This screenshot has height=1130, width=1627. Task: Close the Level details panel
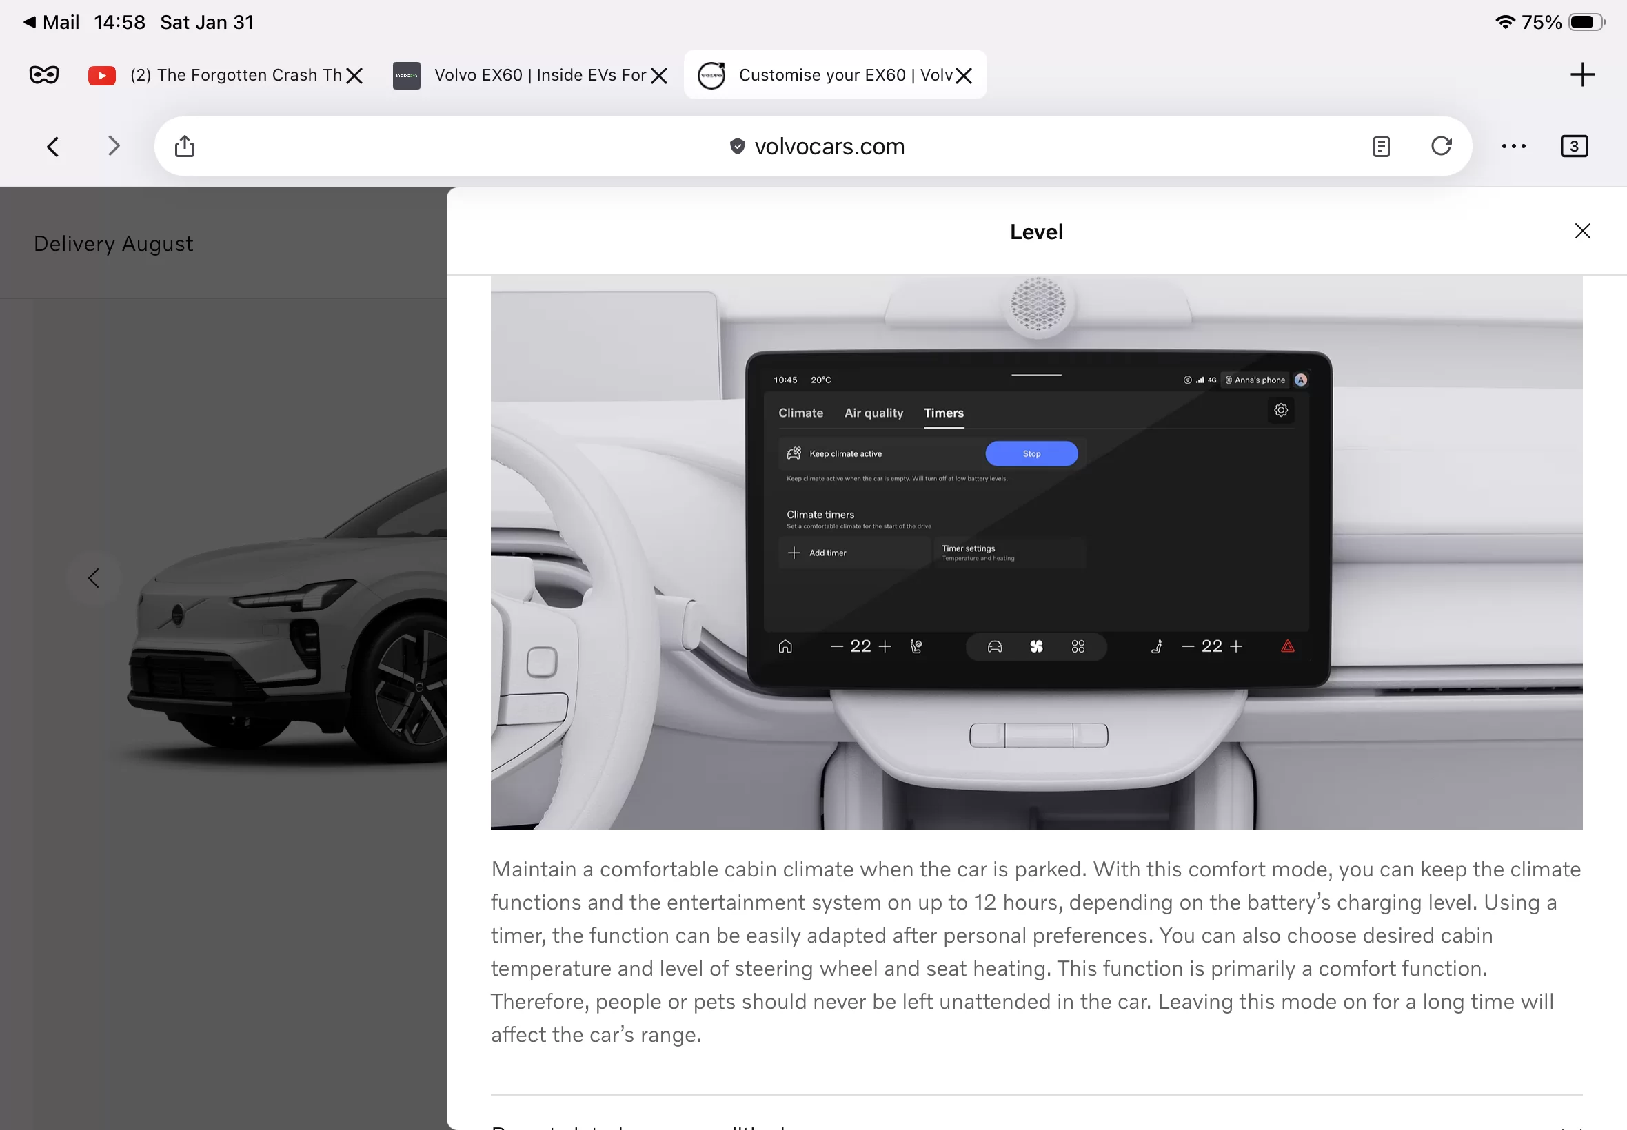(1581, 232)
